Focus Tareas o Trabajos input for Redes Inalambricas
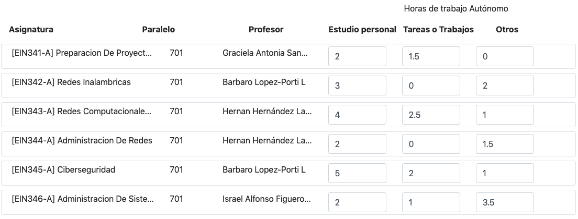578x219 pixels. coord(431,86)
